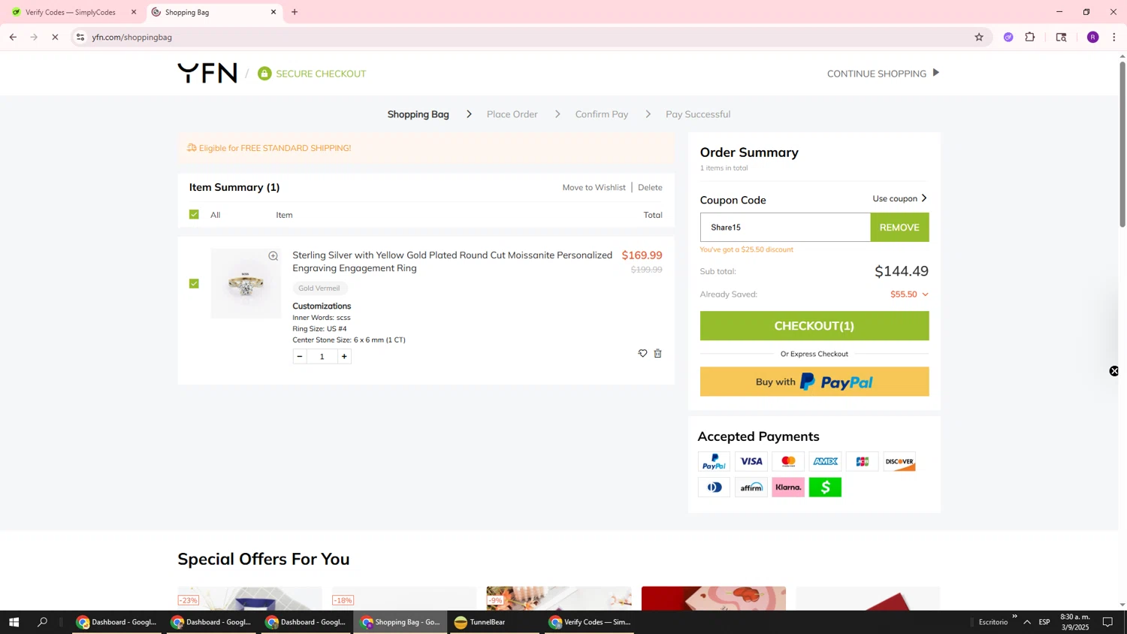The image size is (1127, 634).
Task: Close the floating side widget X
Action: [x=1114, y=371]
